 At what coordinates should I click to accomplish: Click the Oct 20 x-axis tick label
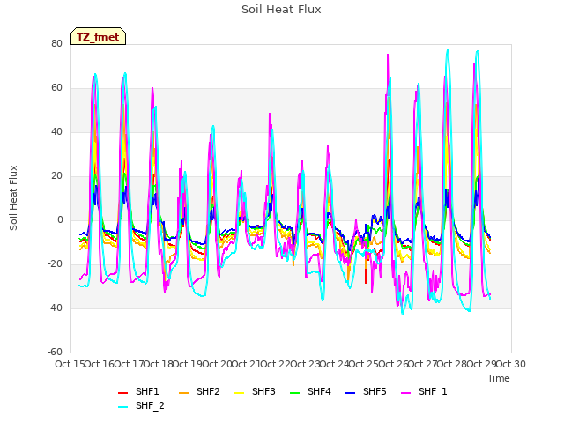218,364
